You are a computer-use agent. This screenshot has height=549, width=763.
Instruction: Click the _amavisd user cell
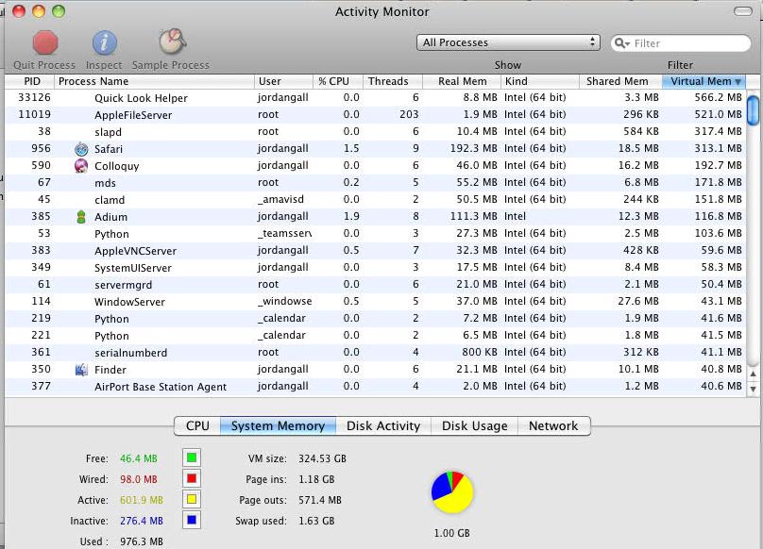(280, 200)
